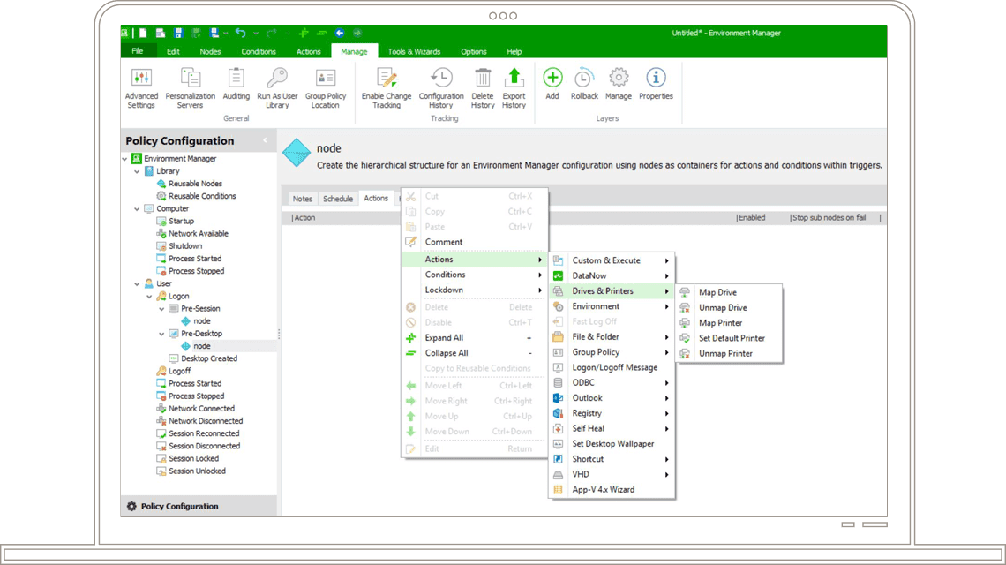
Task: Switch to the Edit ribbon tab
Action: 173,51
